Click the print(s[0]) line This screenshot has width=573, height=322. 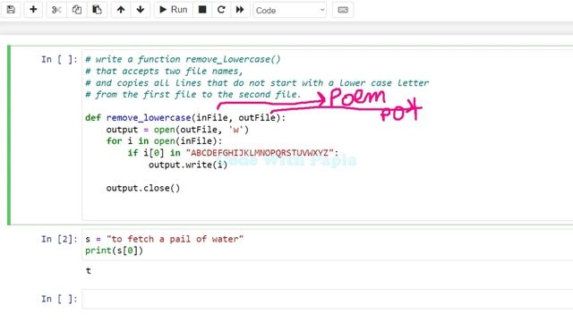coord(114,250)
